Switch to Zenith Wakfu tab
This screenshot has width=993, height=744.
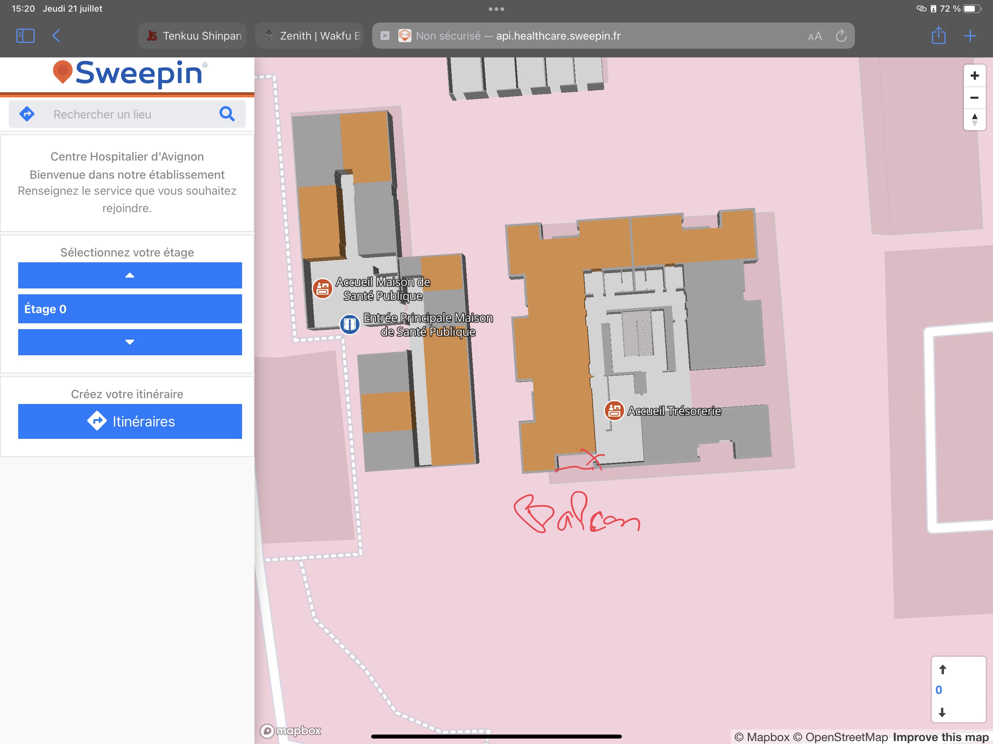click(x=310, y=36)
